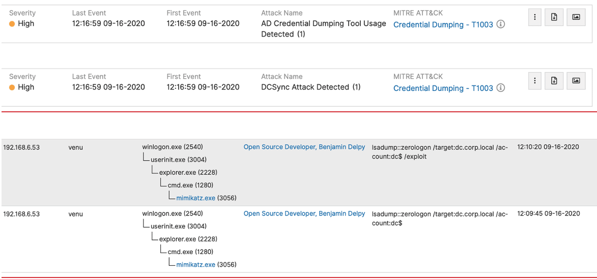Image resolution: width=597 pixels, height=279 pixels.
Task: Open Benjamin Delpy developer link in the 12:09:45 row
Action: [304, 213]
